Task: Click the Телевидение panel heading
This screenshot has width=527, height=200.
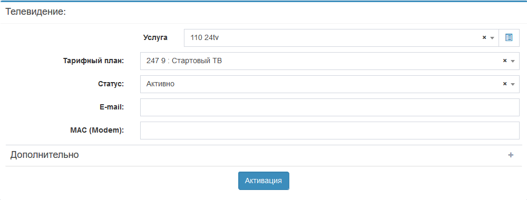Action: 35,12
